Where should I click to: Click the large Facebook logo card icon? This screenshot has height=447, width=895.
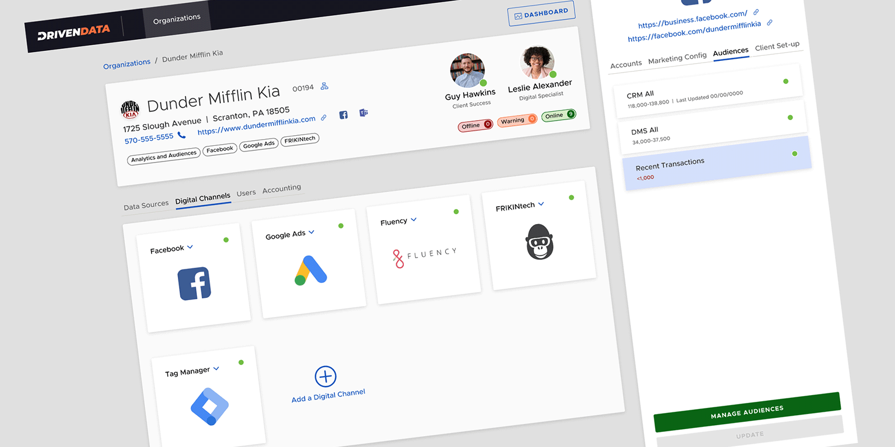point(194,283)
